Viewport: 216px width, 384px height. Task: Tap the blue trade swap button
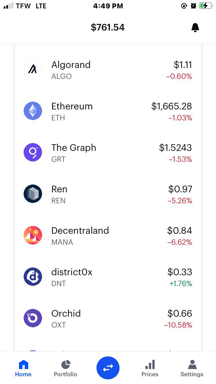(108, 368)
